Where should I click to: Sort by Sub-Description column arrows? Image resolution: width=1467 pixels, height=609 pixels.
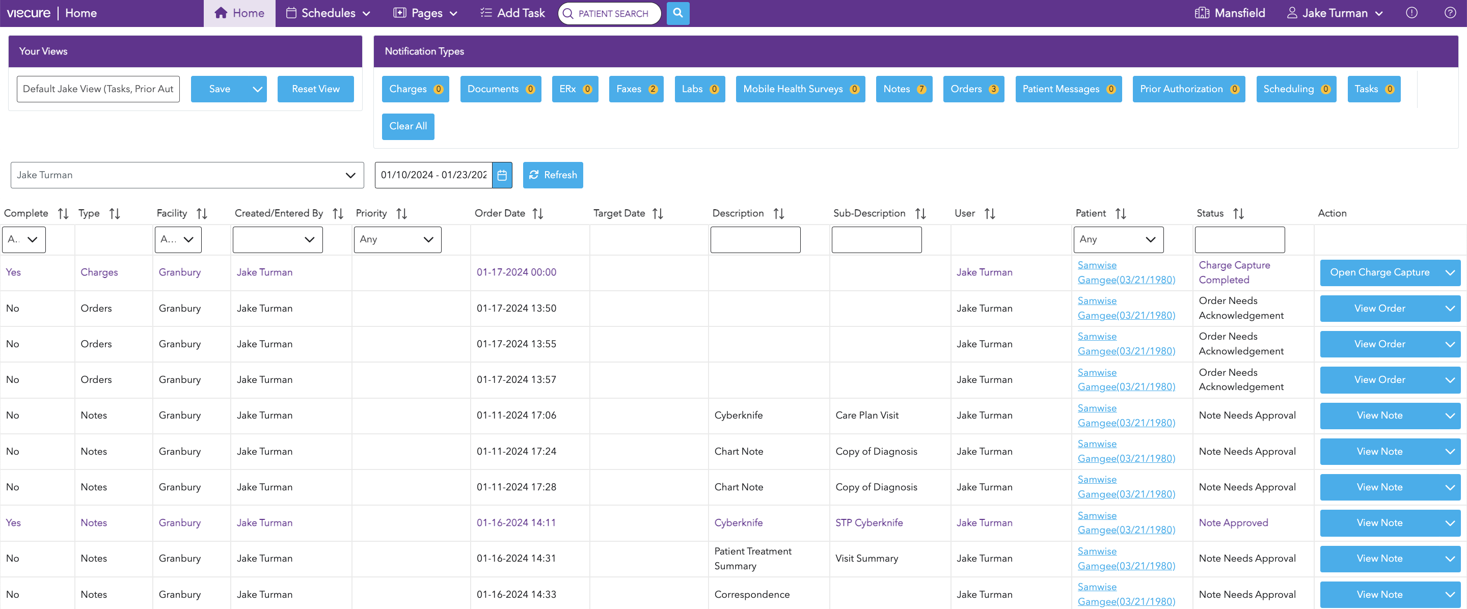[x=921, y=213]
